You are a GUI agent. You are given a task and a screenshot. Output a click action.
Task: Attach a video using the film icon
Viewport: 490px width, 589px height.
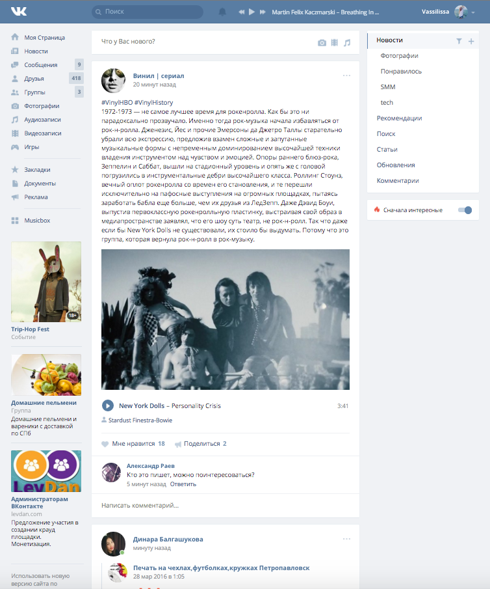click(334, 43)
